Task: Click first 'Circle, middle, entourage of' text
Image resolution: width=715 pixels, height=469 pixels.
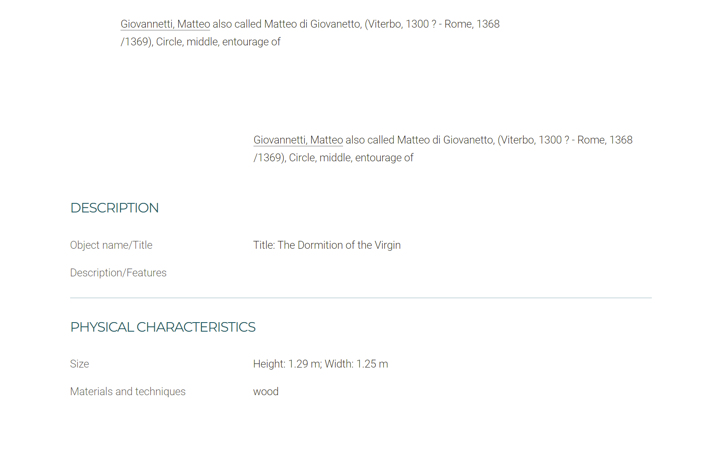Action: pos(218,42)
